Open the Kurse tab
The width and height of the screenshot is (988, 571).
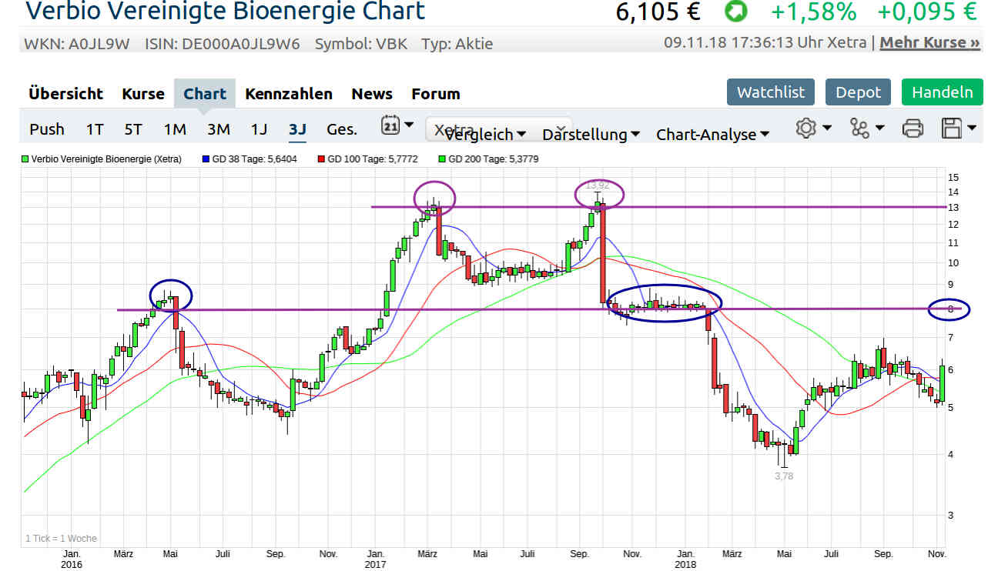[143, 94]
